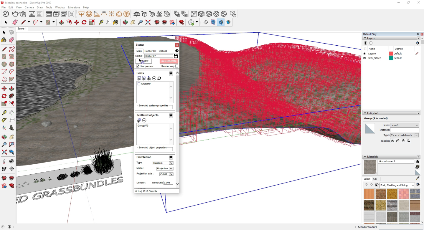Image resolution: width=424 pixels, height=230 pixels.
Task: Click the Preview button in Skatter
Action: (x=143, y=61)
